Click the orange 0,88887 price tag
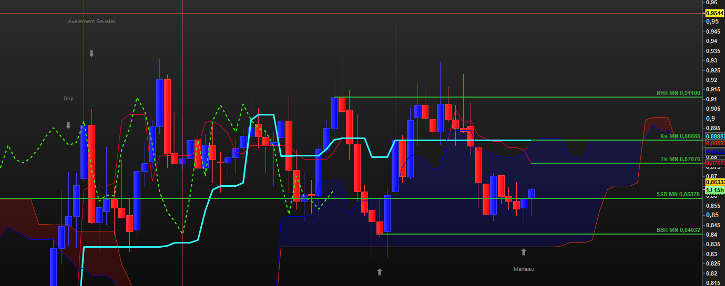725x286 pixels. [x=714, y=143]
